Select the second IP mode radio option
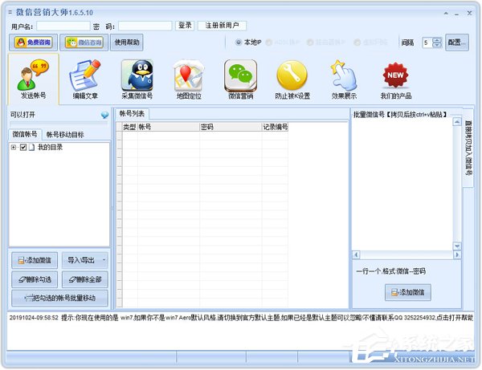This screenshot has height=370, width=482. (x=268, y=43)
